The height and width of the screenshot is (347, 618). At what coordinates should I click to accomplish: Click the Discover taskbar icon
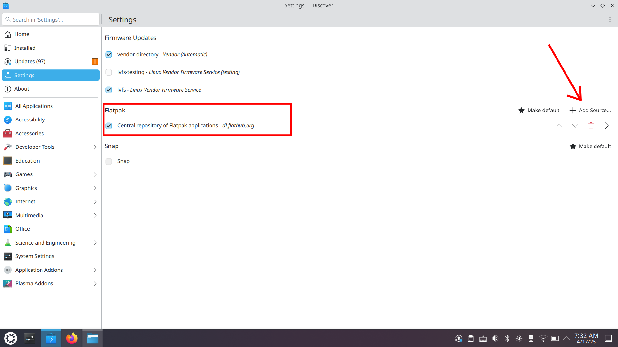pos(51,338)
